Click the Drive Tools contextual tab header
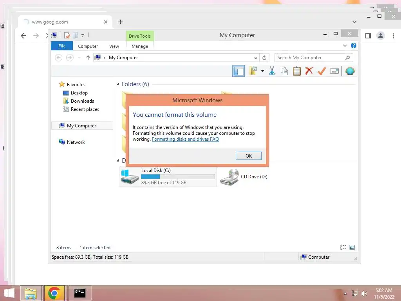The width and height of the screenshot is (401, 301). click(140, 36)
